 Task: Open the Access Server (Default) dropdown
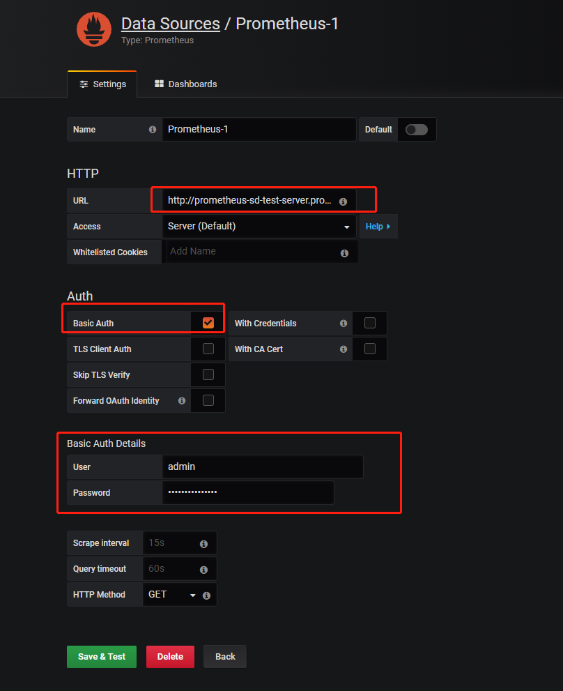259,227
